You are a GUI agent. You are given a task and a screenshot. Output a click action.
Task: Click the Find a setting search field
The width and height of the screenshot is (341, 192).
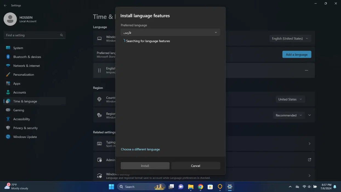pos(32,35)
